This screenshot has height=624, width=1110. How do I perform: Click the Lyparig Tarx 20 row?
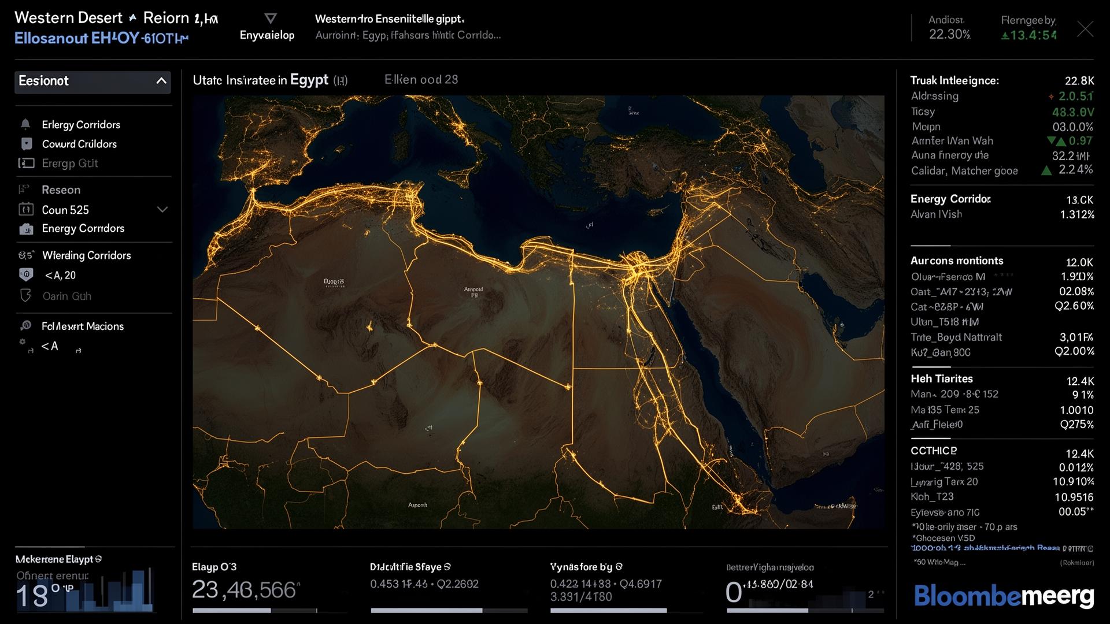tap(1002, 482)
